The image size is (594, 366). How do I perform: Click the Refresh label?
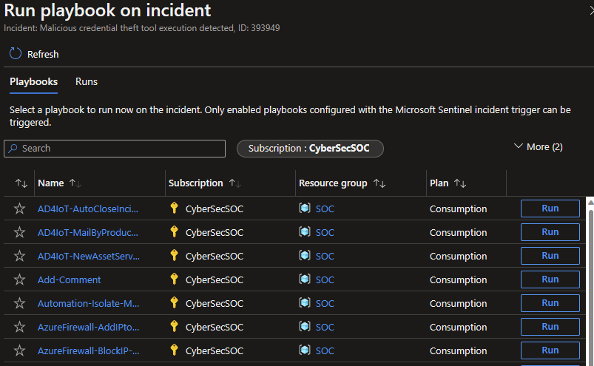43,55
